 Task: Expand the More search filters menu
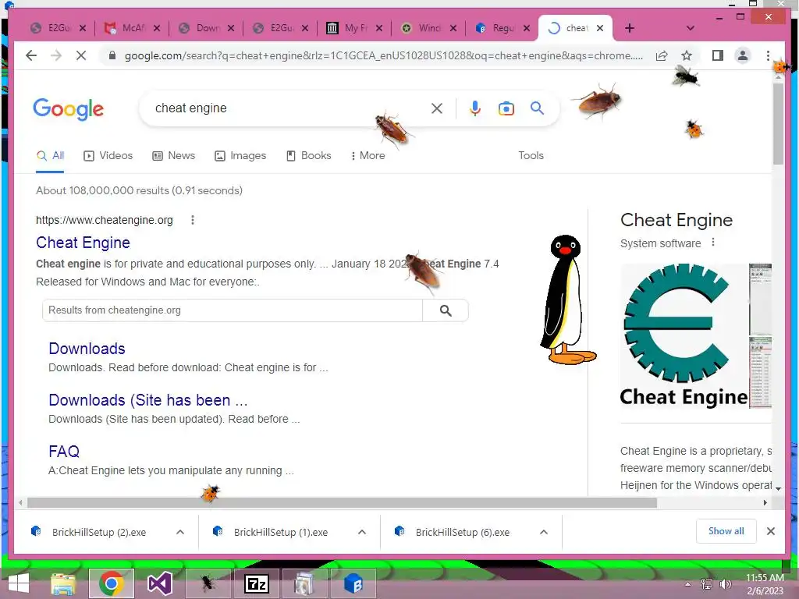click(368, 156)
